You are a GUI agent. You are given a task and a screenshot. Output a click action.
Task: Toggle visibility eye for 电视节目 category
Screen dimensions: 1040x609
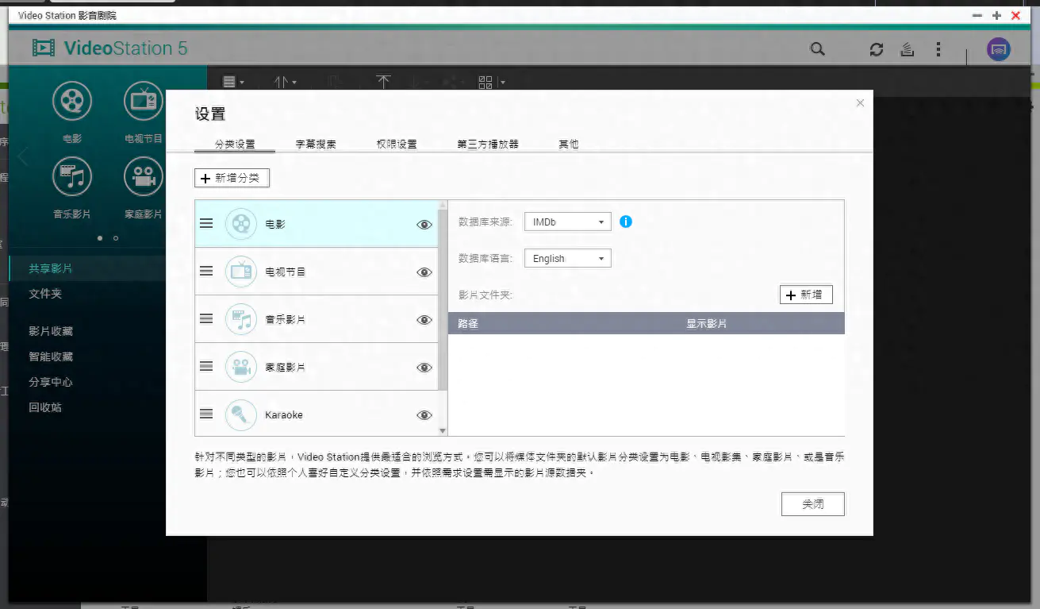(424, 272)
